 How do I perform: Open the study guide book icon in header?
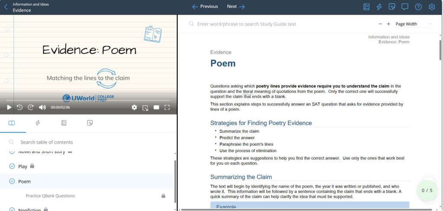click(366, 7)
